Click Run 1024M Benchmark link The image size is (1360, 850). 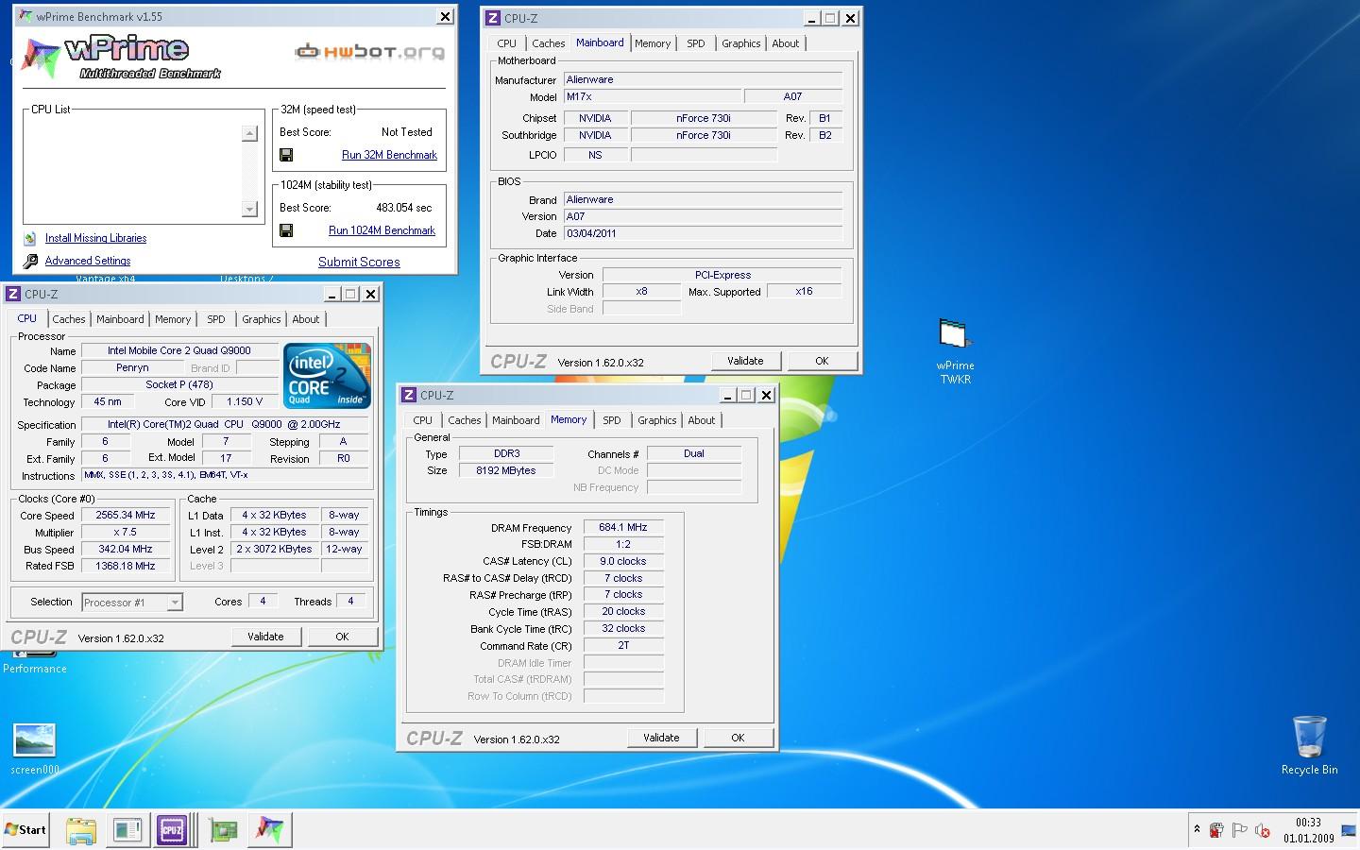click(382, 230)
